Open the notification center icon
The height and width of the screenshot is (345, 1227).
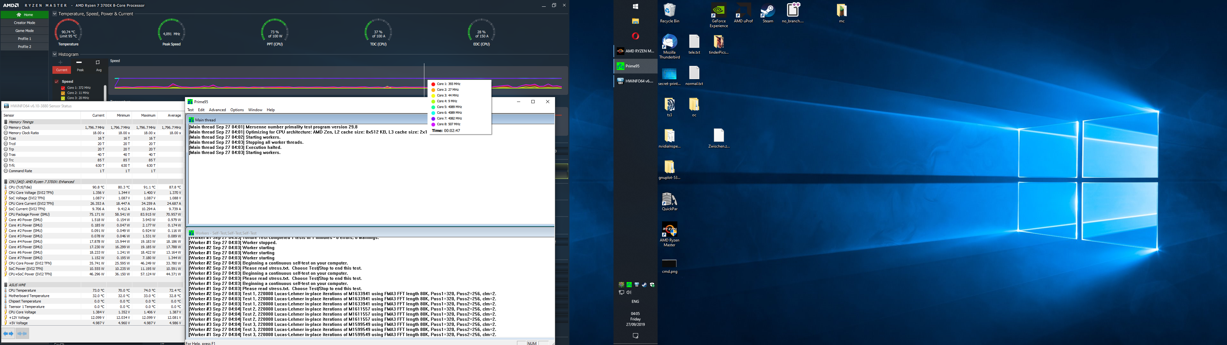(x=636, y=336)
